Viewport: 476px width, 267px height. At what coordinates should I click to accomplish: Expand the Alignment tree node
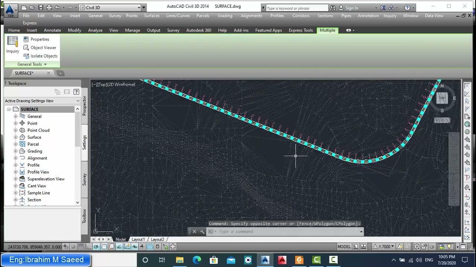[x=16, y=158]
